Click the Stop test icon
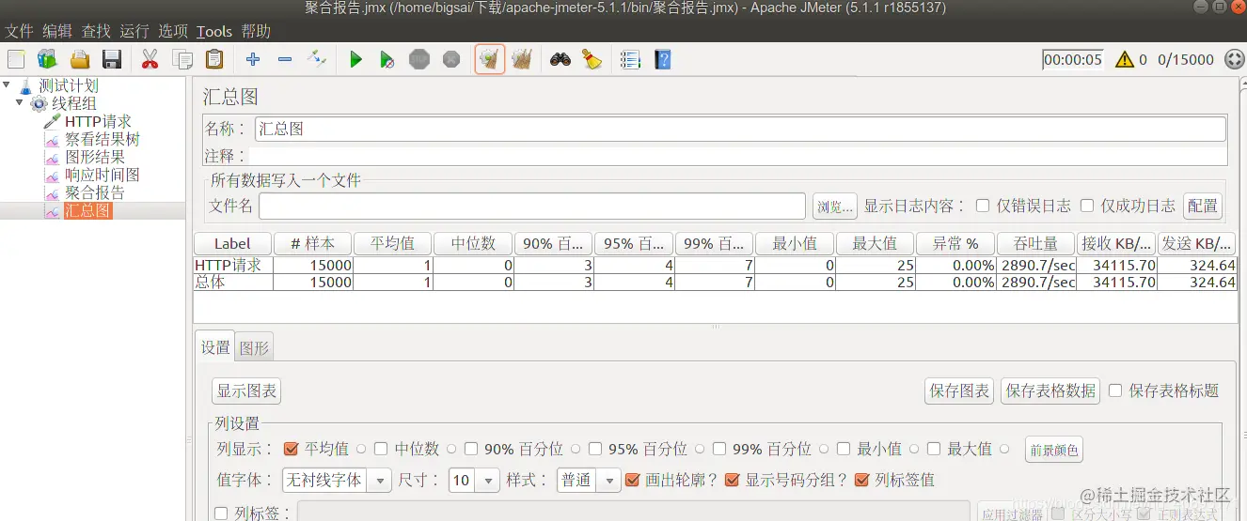 pyautogui.click(x=419, y=60)
